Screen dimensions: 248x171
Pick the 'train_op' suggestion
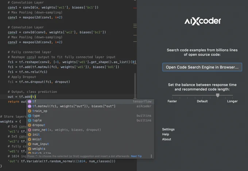click(x=90, y=111)
